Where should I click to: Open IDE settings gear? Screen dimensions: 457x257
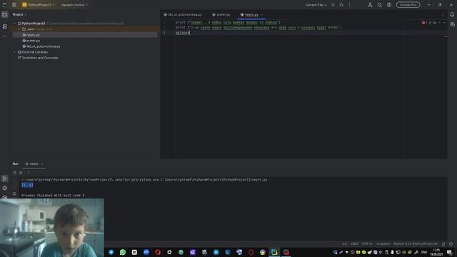tap(389, 5)
